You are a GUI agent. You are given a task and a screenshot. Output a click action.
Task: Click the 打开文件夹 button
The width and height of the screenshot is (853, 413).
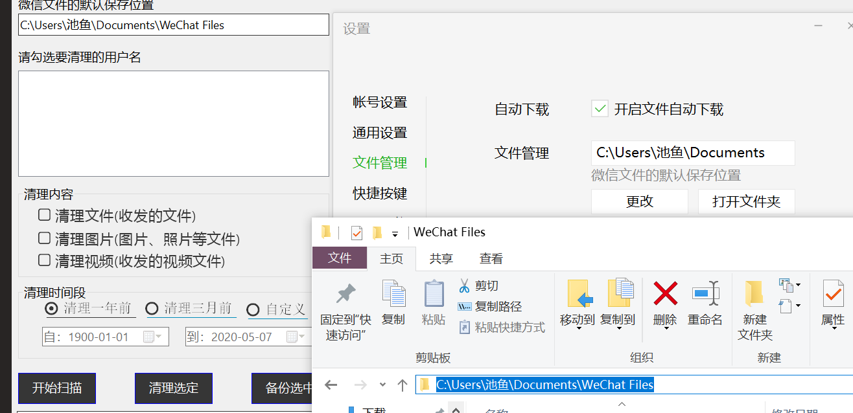coord(747,201)
